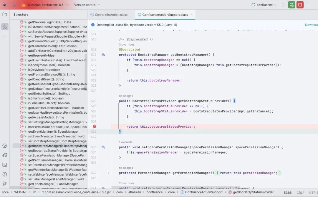318x197 pixels.
Task: Click WEB-INF in the breadcrumb bar
Action: pos(21,192)
